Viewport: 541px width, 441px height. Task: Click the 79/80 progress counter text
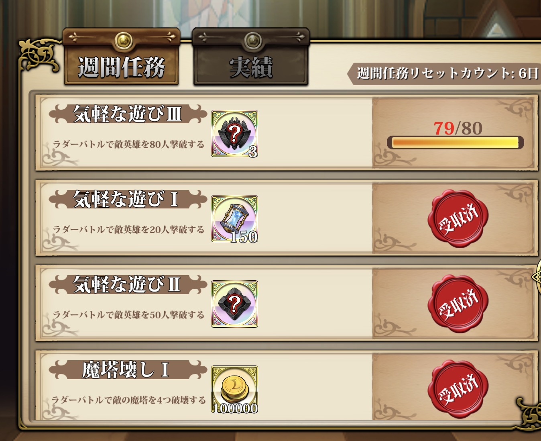click(458, 129)
